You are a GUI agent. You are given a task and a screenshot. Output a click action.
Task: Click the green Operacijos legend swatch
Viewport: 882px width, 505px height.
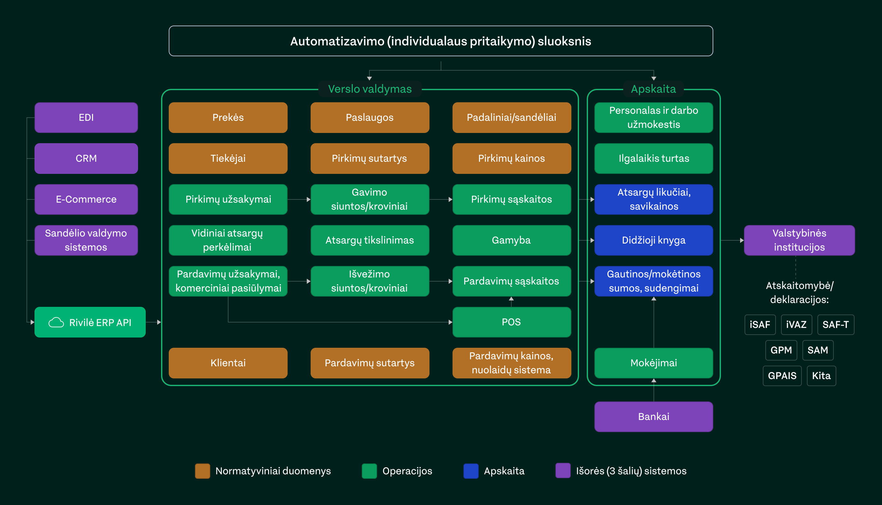pyautogui.click(x=369, y=471)
